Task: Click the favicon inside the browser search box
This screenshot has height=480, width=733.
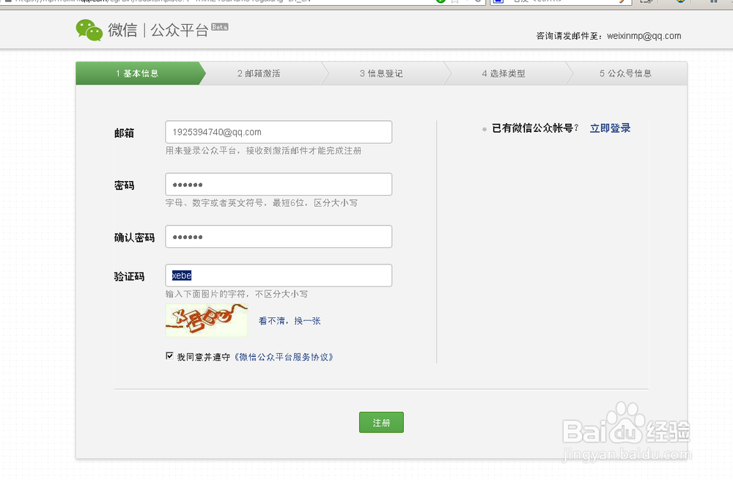Action: tap(500, 3)
